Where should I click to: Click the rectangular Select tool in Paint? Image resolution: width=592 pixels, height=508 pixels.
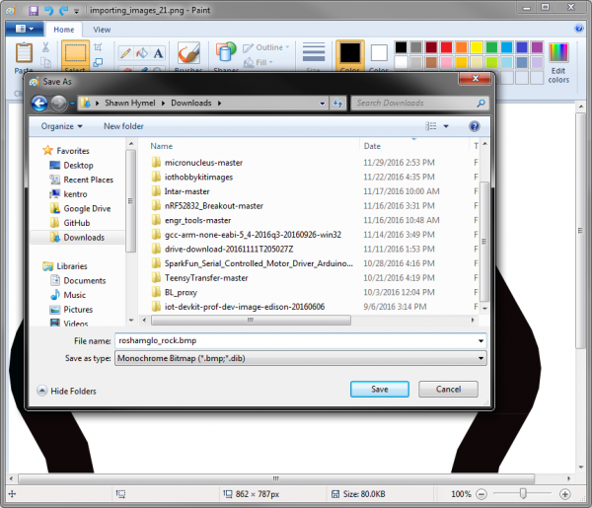click(76, 53)
